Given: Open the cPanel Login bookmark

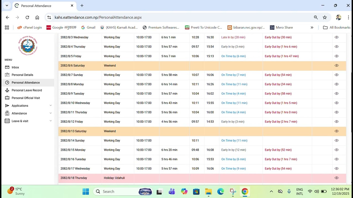Looking at the screenshot, I should click(x=30, y=28).
